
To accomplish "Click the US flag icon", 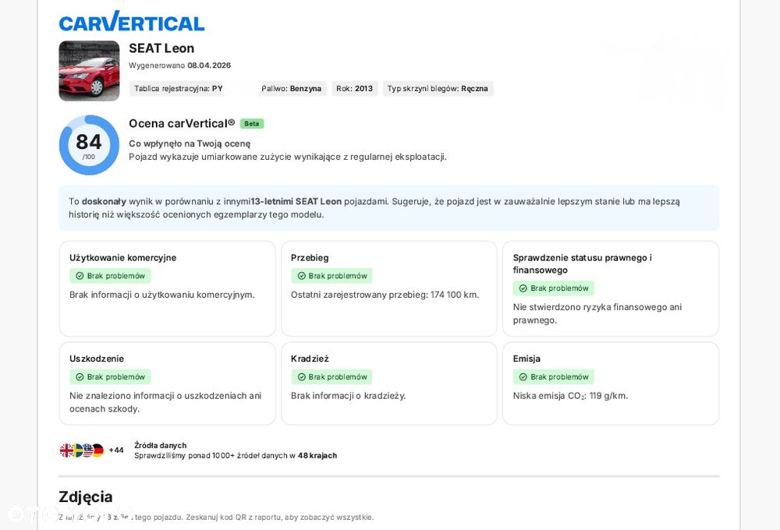I will [x=87, y=450].
